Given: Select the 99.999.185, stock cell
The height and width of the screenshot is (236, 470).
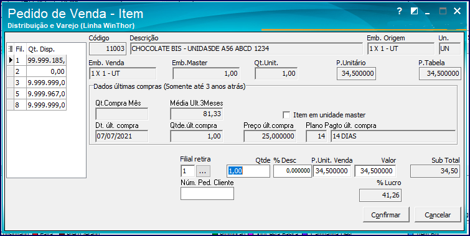Looking at the screenshot, I should coord(47,60).
